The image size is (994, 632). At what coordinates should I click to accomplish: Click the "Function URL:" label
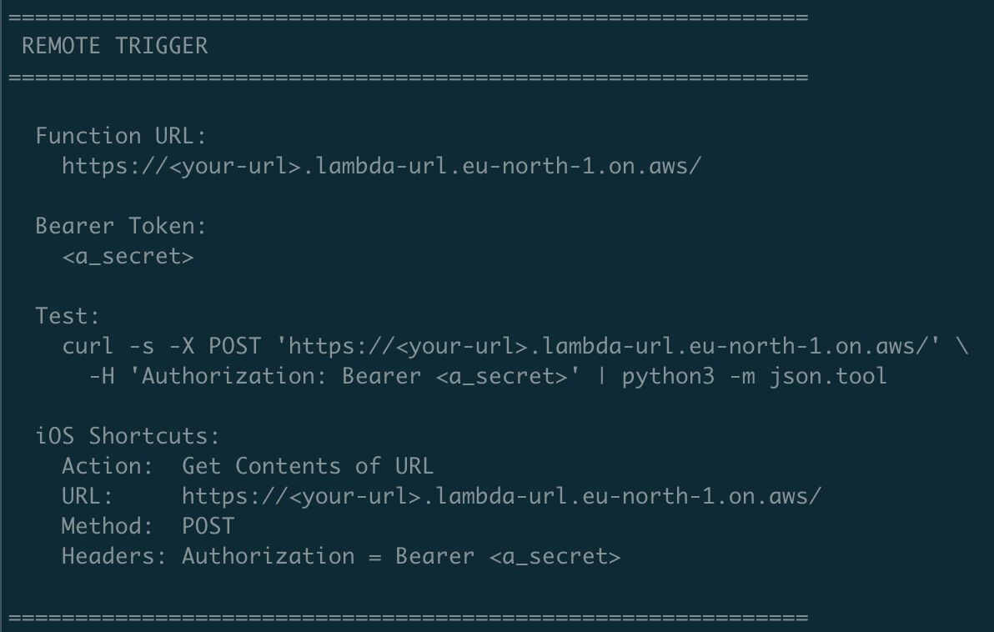120,136
